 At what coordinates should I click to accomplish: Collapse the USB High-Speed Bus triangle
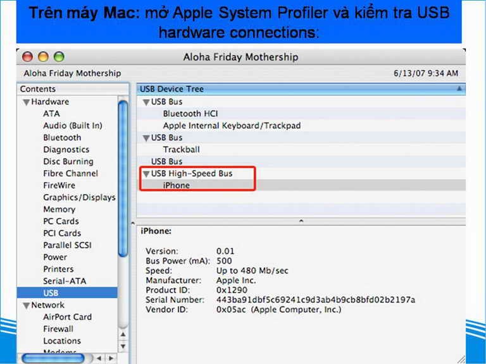[146, 174]
